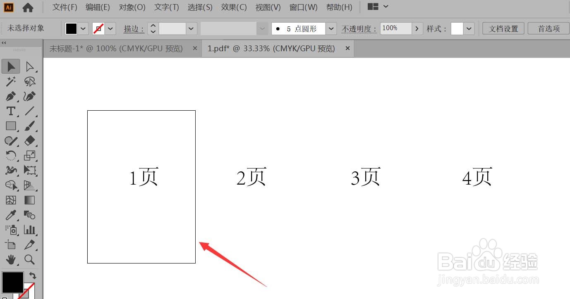Select the Free Transform tool
This screenshot has width=570, height=299.
click(30, 171)
